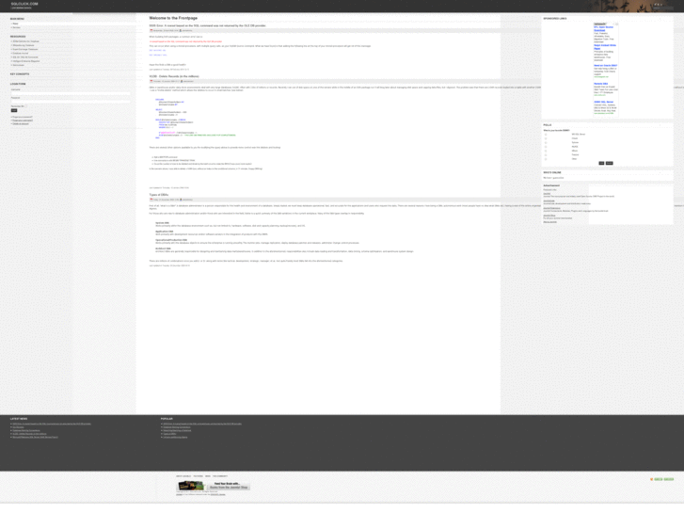Click Create an account link

(x=21, y=124)
